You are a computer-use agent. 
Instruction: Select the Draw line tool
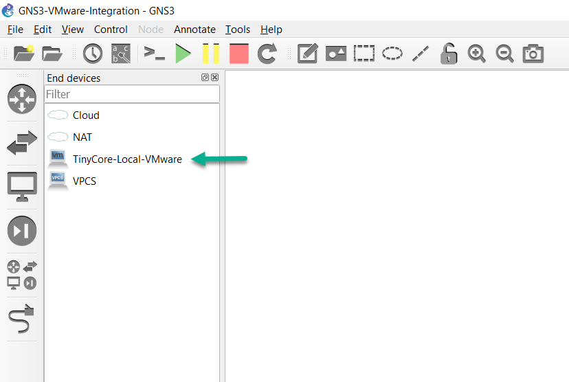[x=421, y=54]
